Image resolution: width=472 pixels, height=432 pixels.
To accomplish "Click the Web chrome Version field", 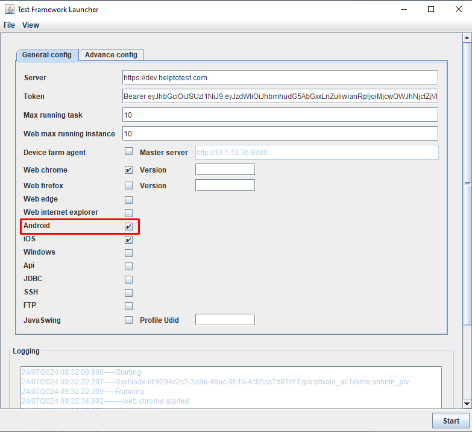I will pos(225,170).
